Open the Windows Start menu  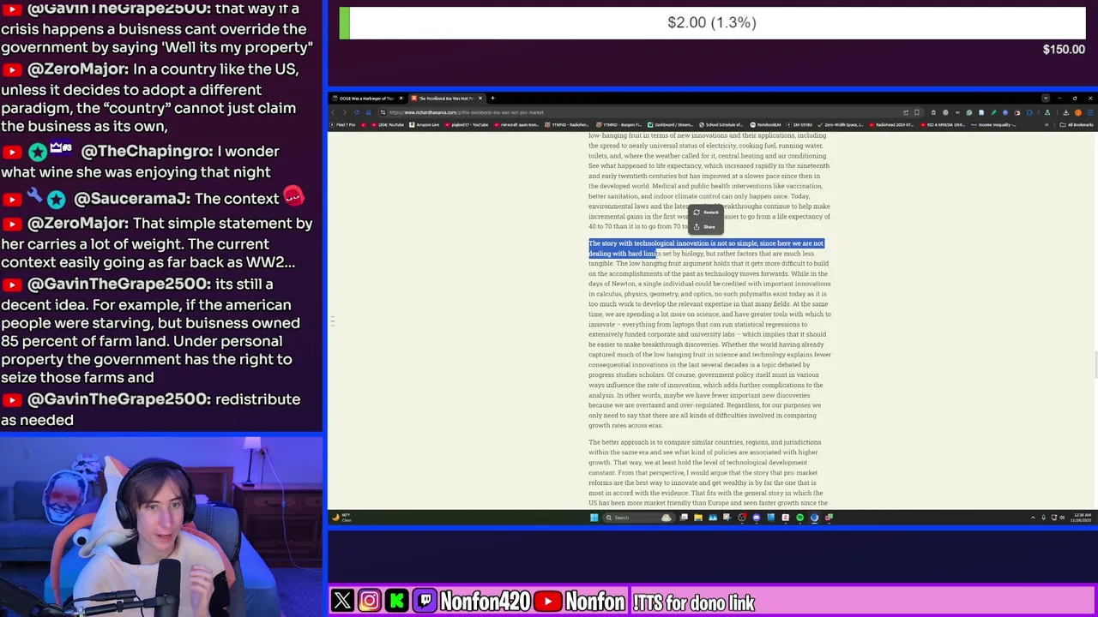pyautogui.click(x=594, y=518)
